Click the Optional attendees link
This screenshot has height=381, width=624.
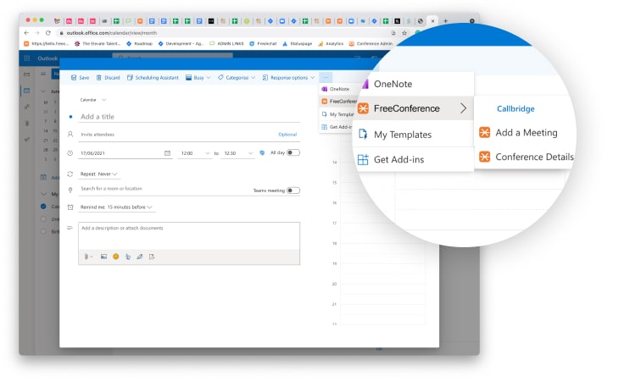(287, 135)
